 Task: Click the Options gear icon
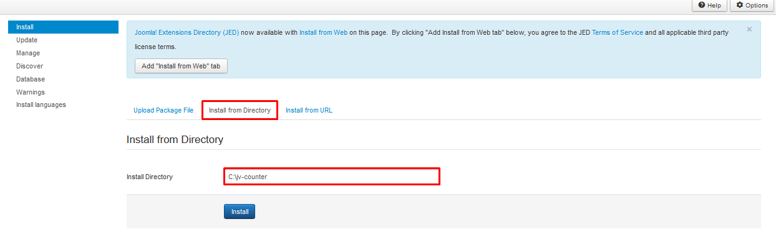(x=740, y=5)
